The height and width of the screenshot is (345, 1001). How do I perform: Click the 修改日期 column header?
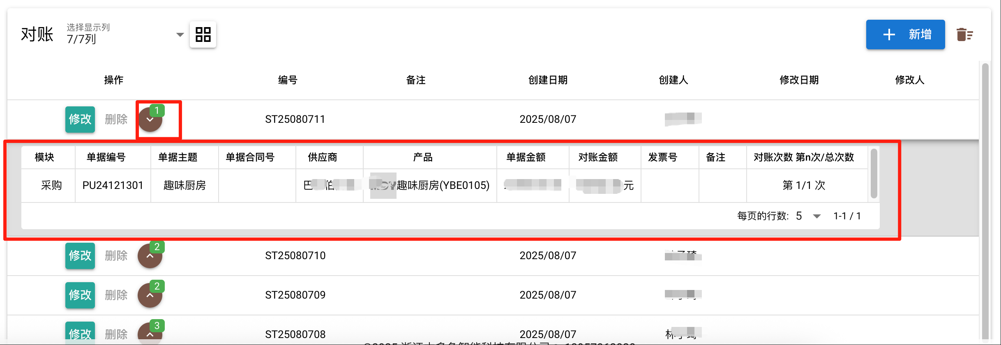point(799,80)
